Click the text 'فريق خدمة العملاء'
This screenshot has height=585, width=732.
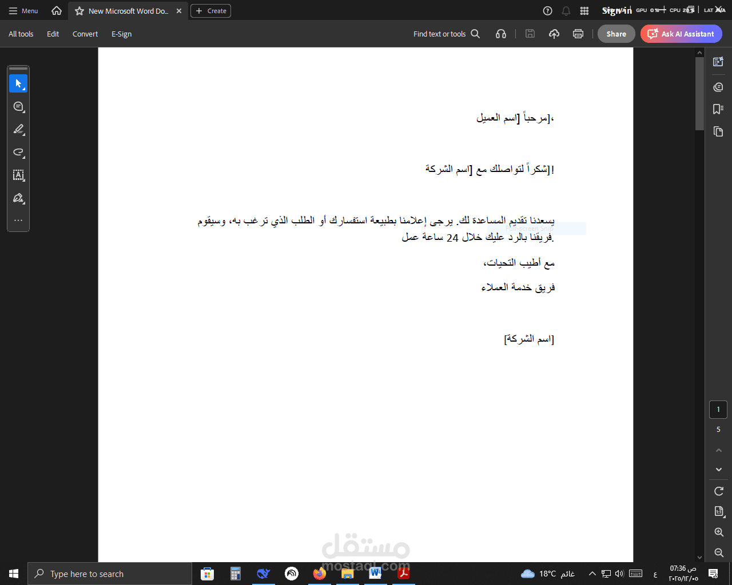click(x=518, y=287)
